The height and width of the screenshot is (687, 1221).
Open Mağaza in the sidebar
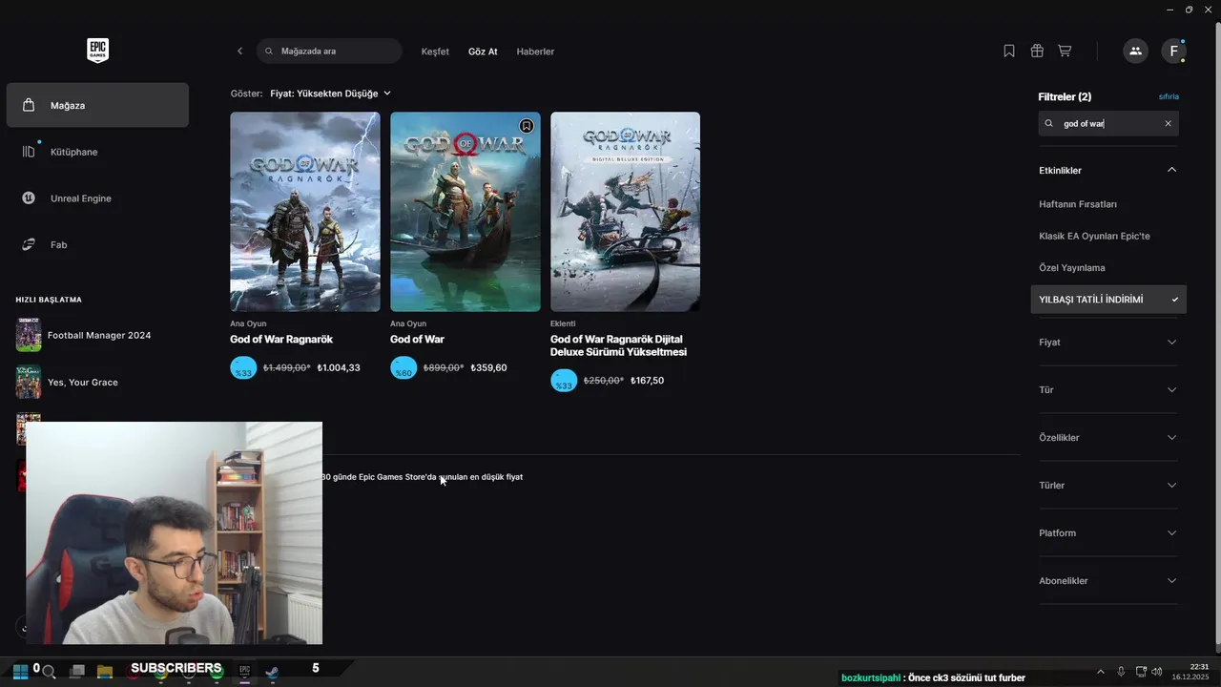(97, 105)
